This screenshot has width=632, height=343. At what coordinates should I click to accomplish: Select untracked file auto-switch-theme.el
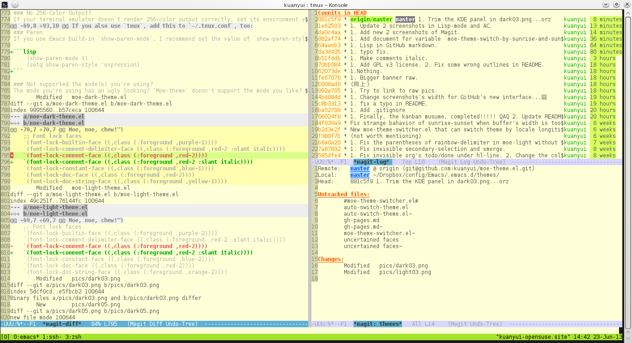[376, 207]
